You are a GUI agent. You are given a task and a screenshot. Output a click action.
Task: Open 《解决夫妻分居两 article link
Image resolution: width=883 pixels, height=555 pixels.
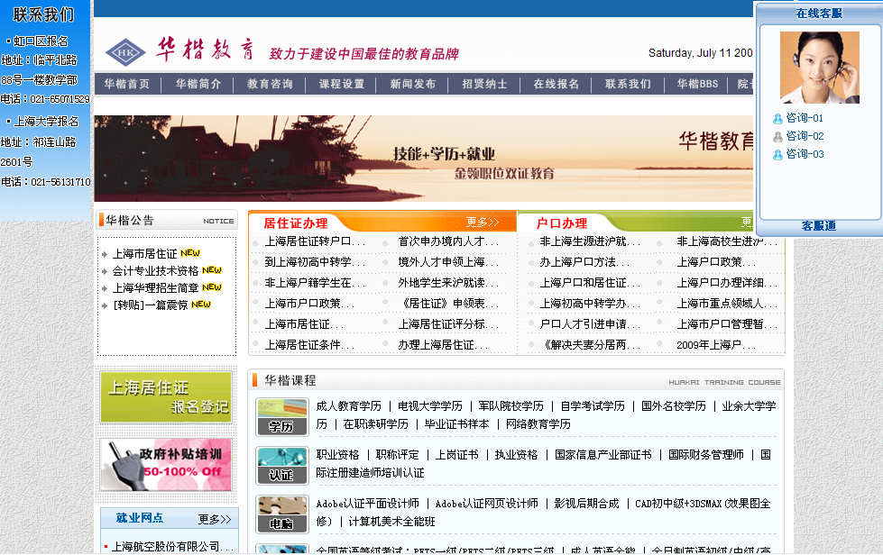(590, 345)
